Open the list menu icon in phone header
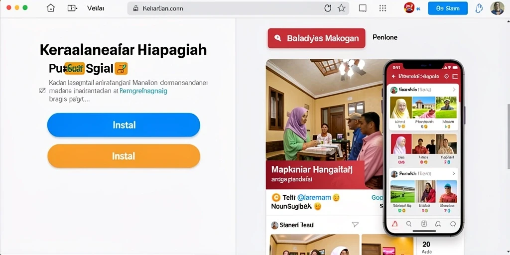The width and height of the screenshot is (510, 255). click(x=455, y=76)
